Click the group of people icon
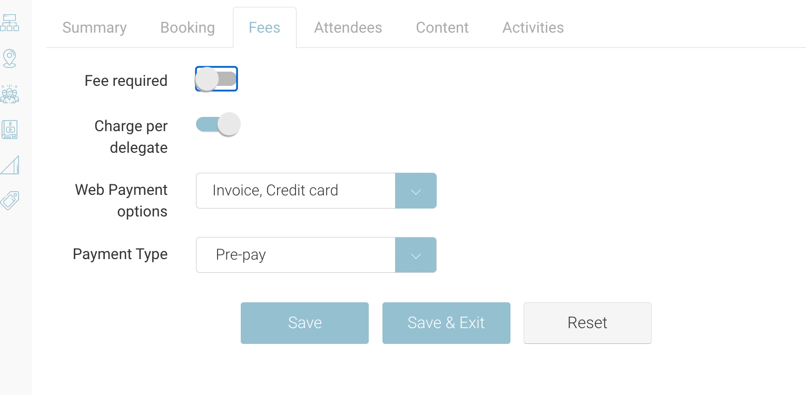Screen dimensions: 806x395 pos(9,94)
